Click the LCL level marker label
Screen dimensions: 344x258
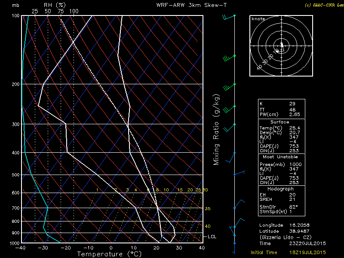pyautogui.click(x=212, y=237)
